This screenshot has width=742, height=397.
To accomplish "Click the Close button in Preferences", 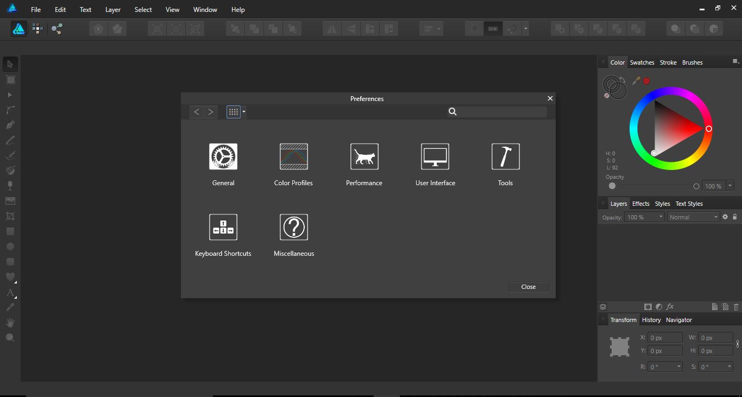I will click(528, 286).
